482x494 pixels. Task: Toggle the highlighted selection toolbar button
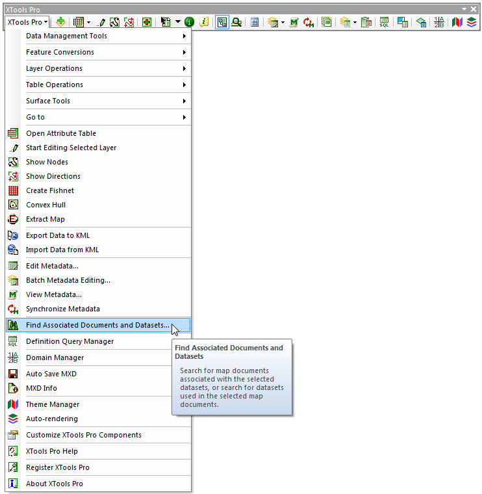(222, 22)
